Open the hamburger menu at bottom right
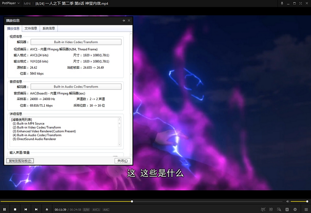 pos(306,209)
